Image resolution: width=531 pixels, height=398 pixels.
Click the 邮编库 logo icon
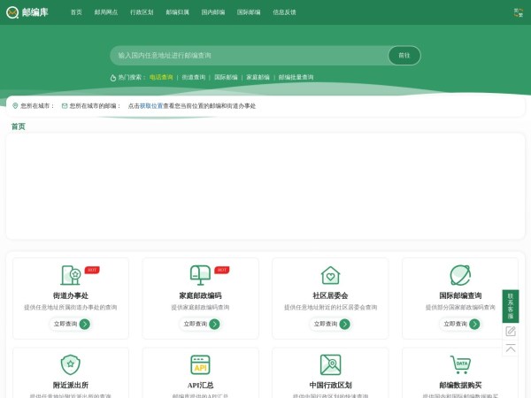click(12, 12)
